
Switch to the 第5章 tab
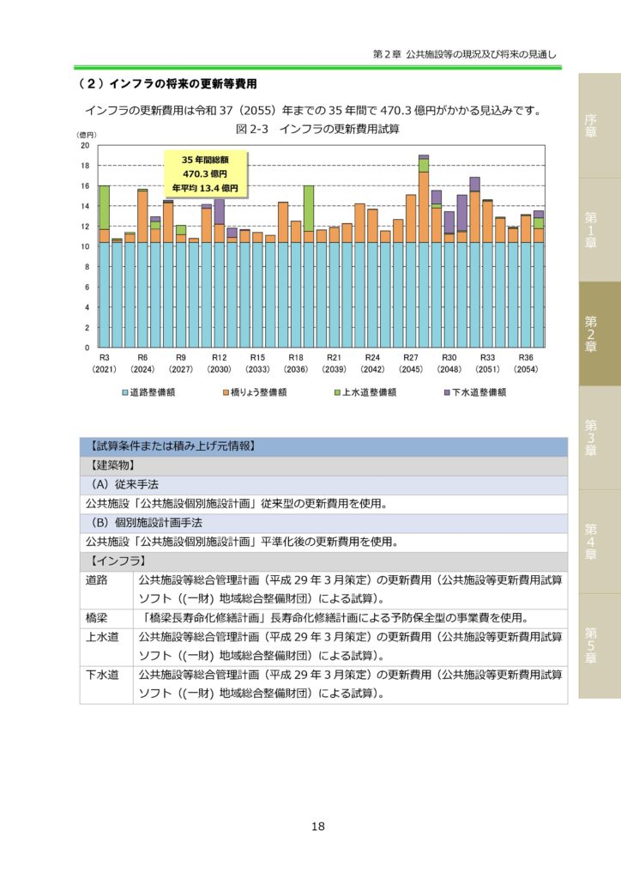(590, 646)
